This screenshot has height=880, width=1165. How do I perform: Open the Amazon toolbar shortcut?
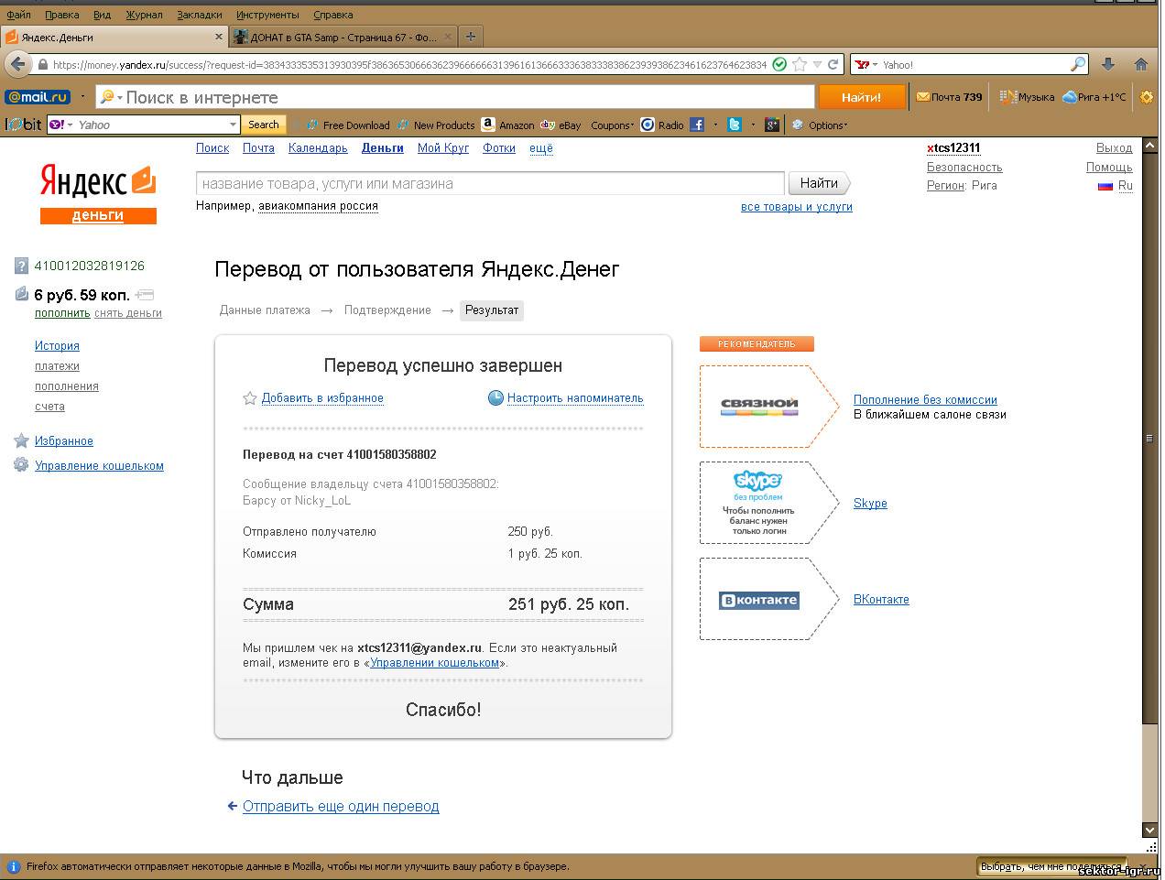click(x=508, y=125)
